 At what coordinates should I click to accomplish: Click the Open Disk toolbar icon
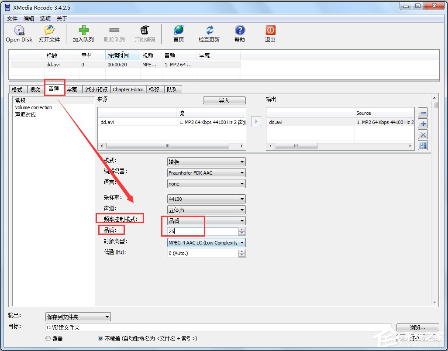[x=18, y=34]
